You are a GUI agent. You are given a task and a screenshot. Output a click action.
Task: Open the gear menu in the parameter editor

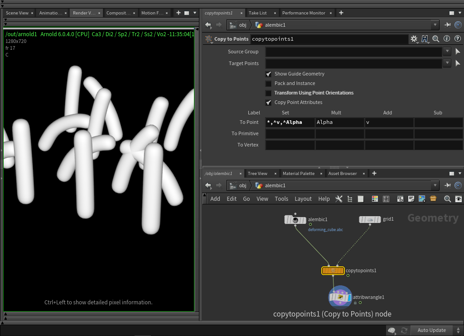click(414, 39)
